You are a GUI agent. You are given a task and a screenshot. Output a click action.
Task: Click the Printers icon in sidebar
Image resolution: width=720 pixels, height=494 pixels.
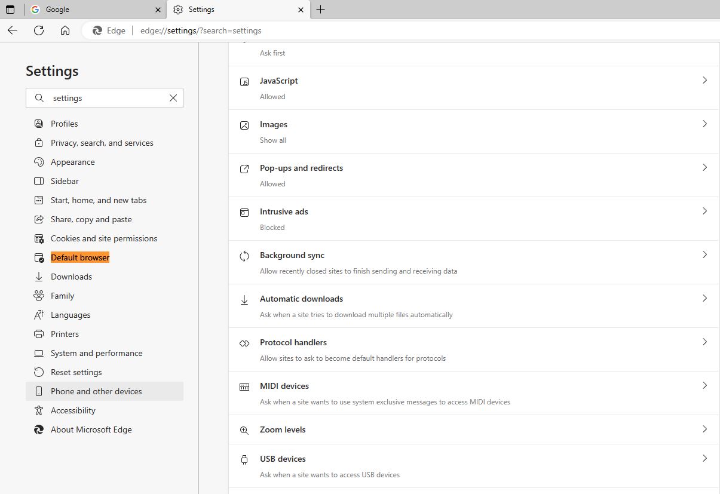coord(39,334)
